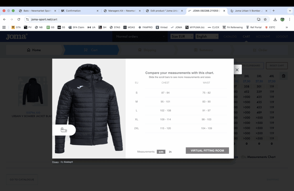Open the Vinted bookmark
This screenshot has height=191, width=294.
[x=162, y=27]
